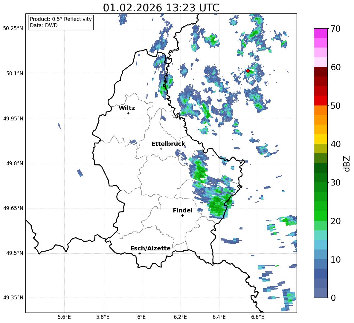Image resolution: width=354 pixels, height=323 pixels.
Task: Click the Esch/Alzette station cross marker
Action: [x=140, y=253]
